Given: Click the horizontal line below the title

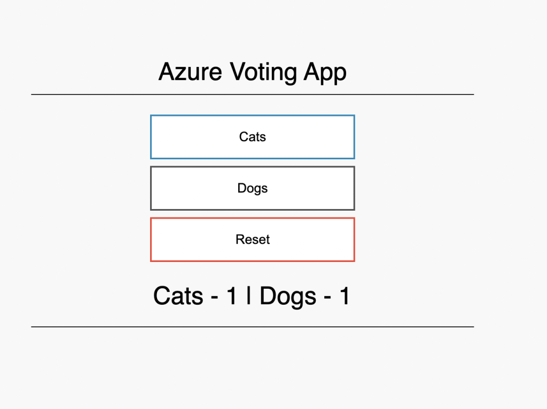Looking at the screenshot, I should (253, 94).
